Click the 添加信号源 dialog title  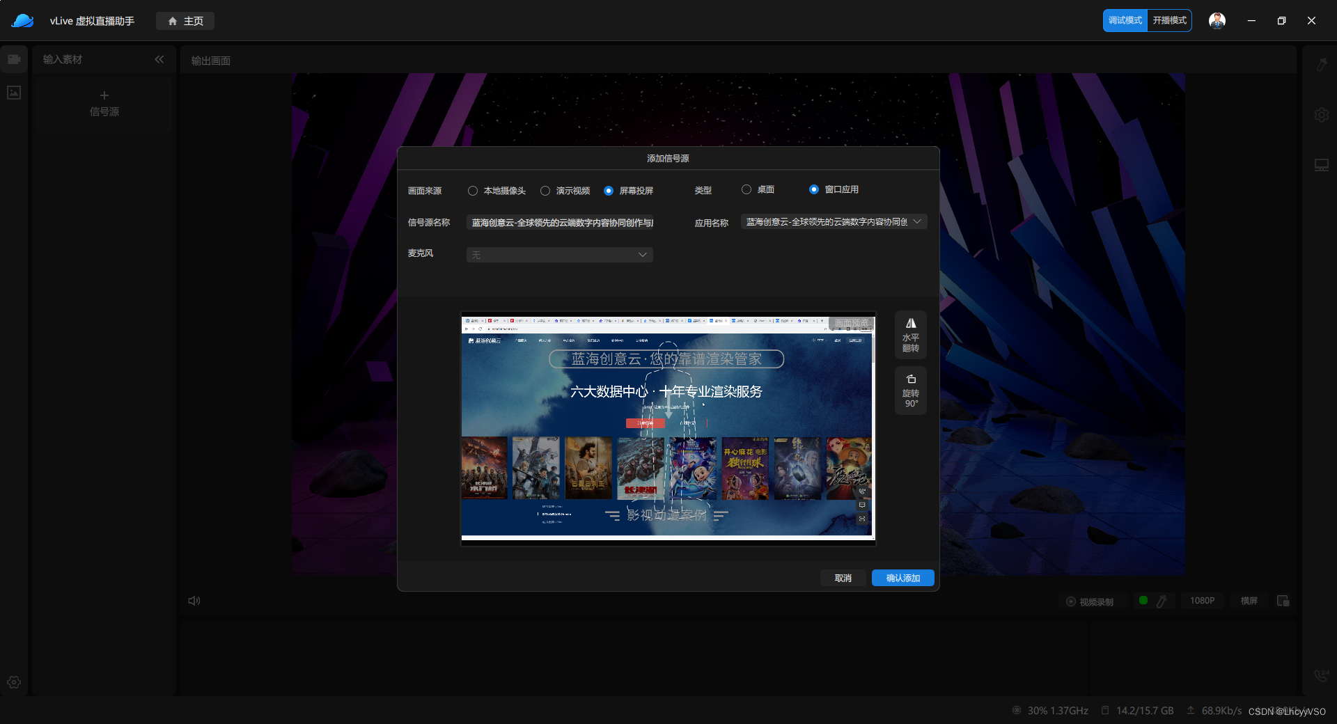[x=668, y=159]
